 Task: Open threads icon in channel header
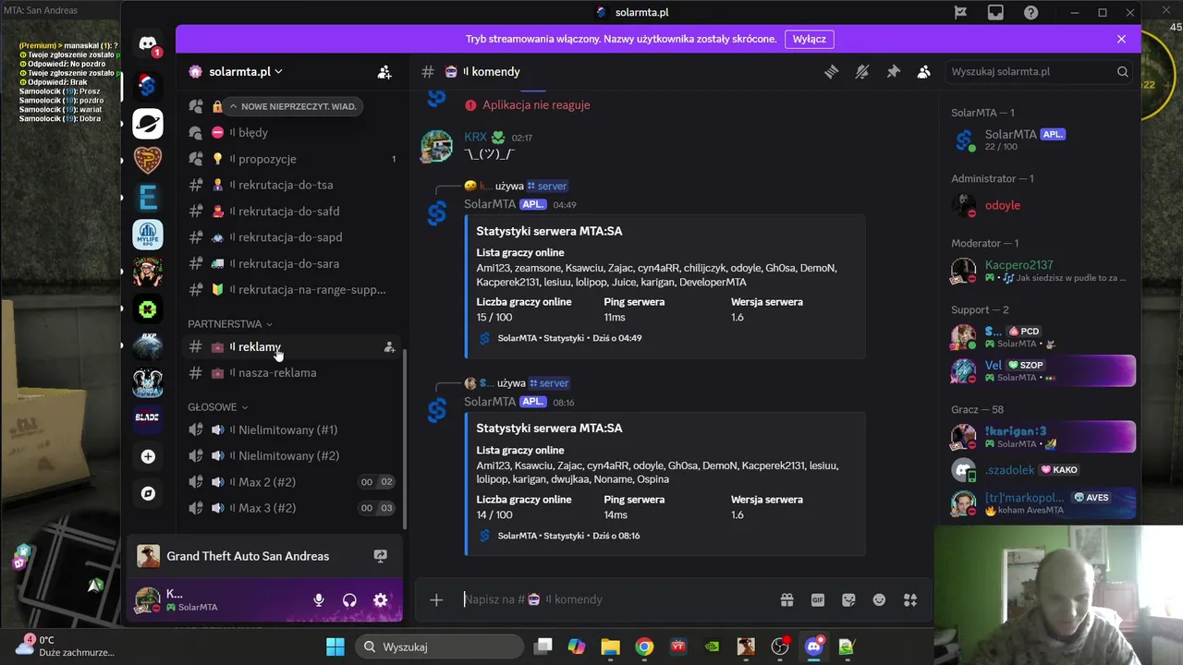click(831, 71)
